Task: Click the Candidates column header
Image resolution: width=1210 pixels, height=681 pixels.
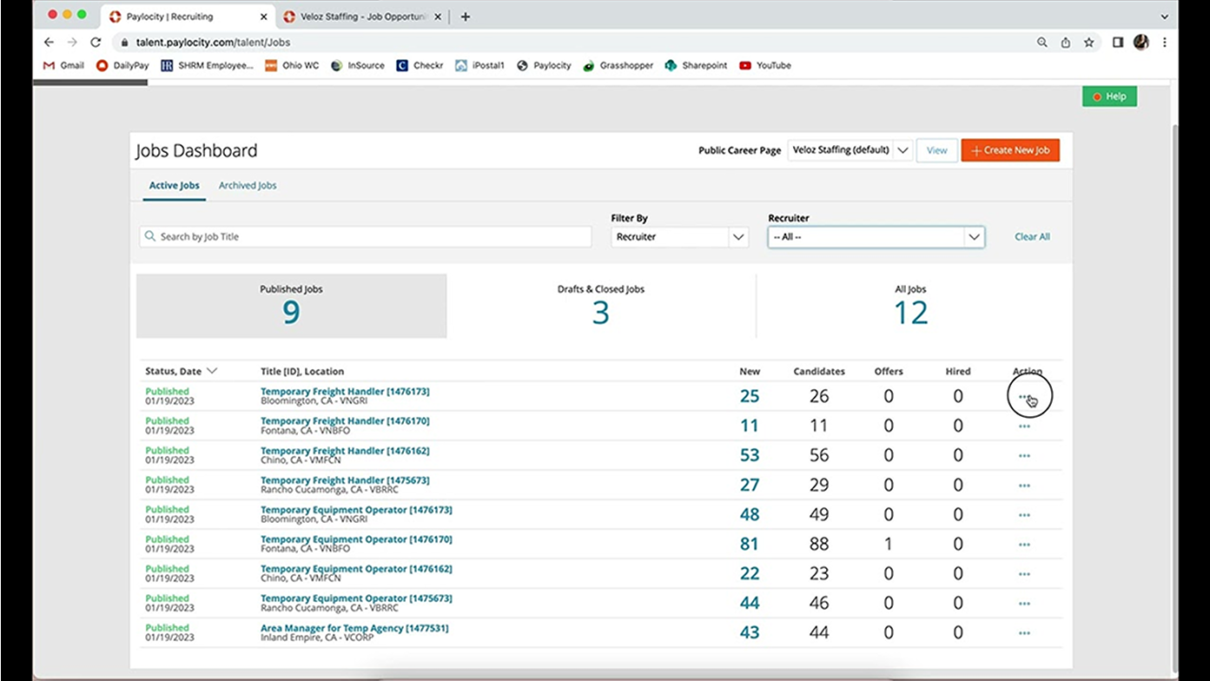Action: [x=819, y=371]
